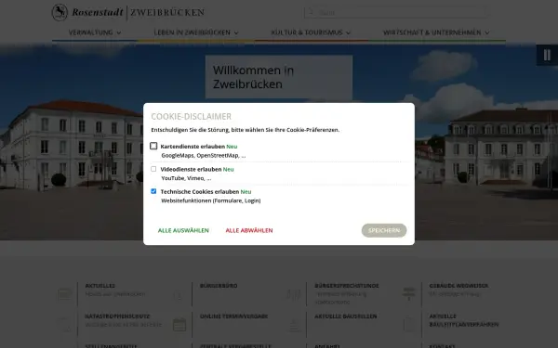Expand the Kultur & Tourismus chevron

coord(349,32)
